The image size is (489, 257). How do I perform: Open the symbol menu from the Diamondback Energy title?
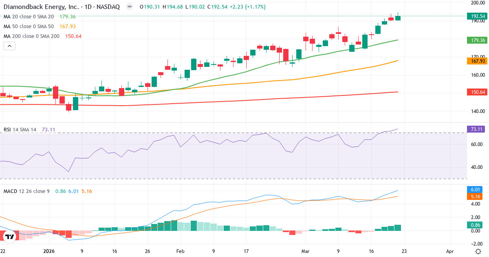(41, 7)
